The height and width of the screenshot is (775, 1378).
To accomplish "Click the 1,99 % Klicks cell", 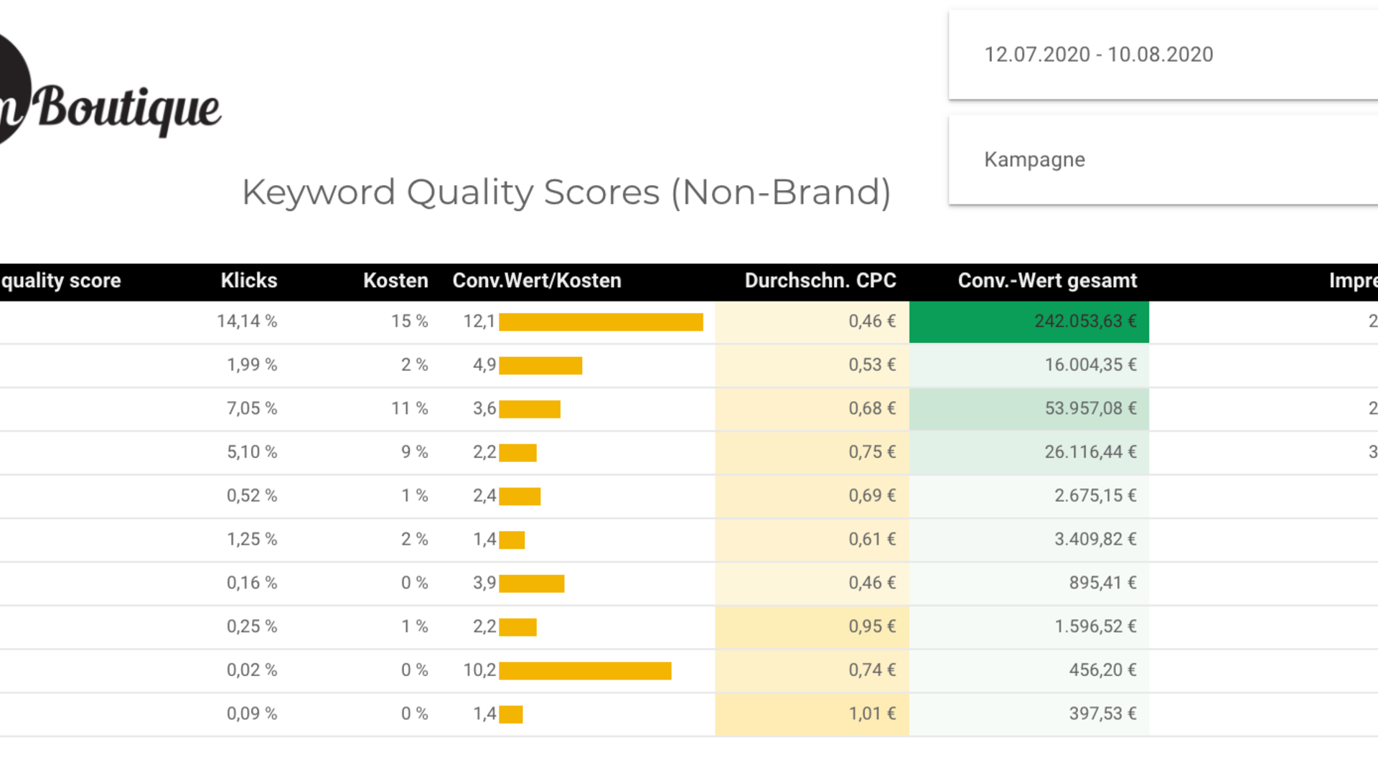I will pos(252,365).
